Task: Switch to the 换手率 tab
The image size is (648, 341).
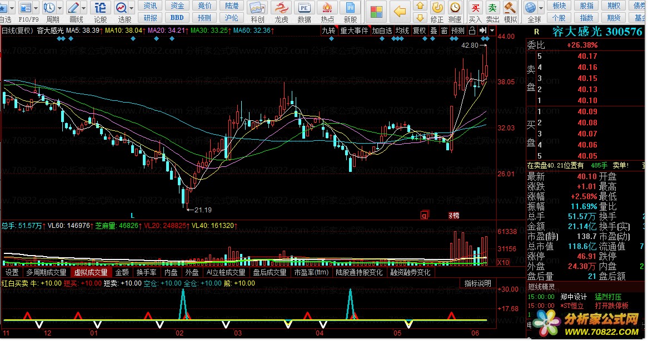Action: pyautogui.click(x=146, y=272)
